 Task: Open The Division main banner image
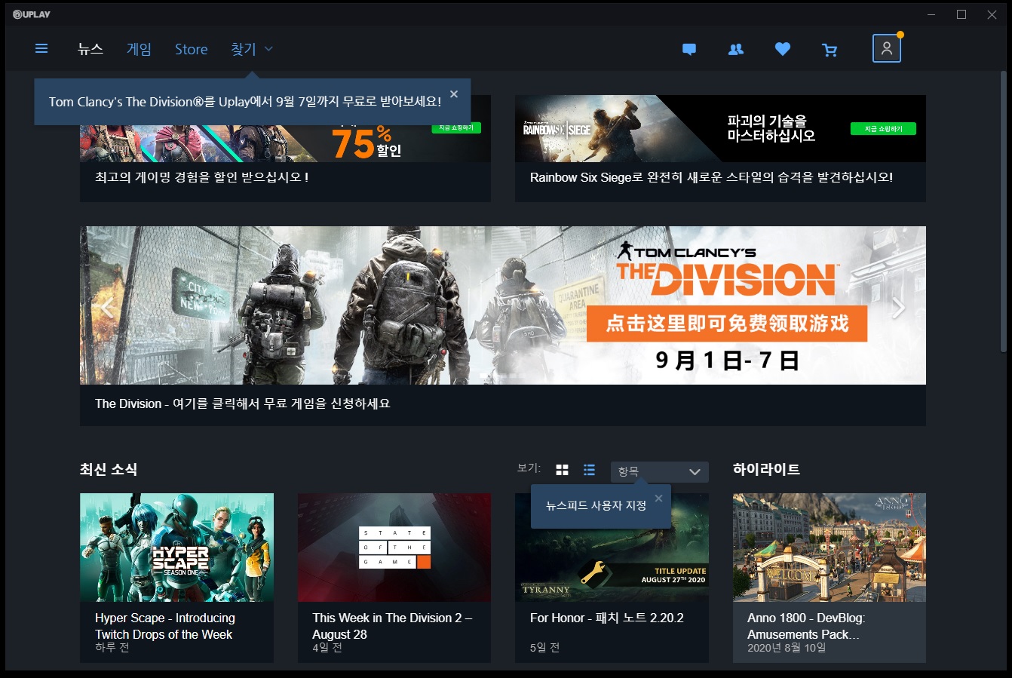point(503,305)
